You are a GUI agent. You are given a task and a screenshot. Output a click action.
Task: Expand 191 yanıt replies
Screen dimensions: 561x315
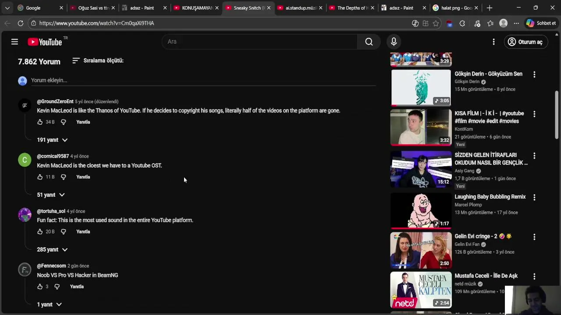click(52, 140)
